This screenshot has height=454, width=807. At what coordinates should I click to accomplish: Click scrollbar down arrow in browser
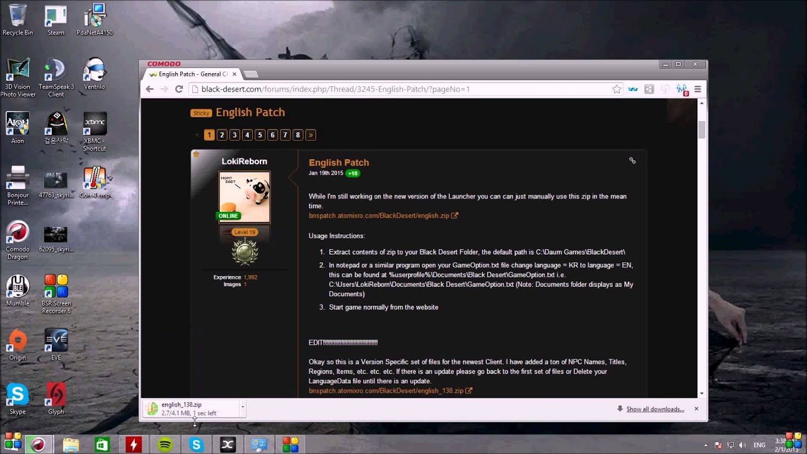(702, 393)
